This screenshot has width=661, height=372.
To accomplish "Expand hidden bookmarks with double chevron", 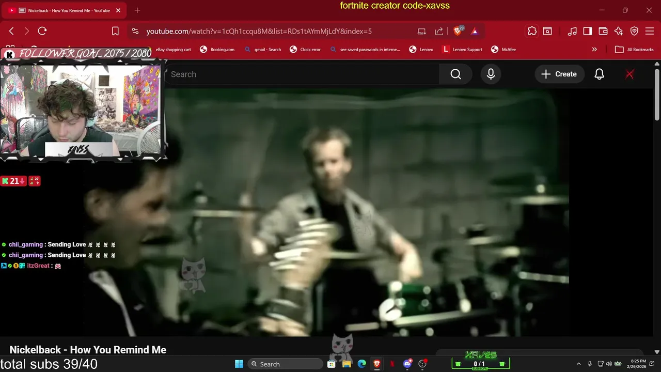I will [594, 50].
